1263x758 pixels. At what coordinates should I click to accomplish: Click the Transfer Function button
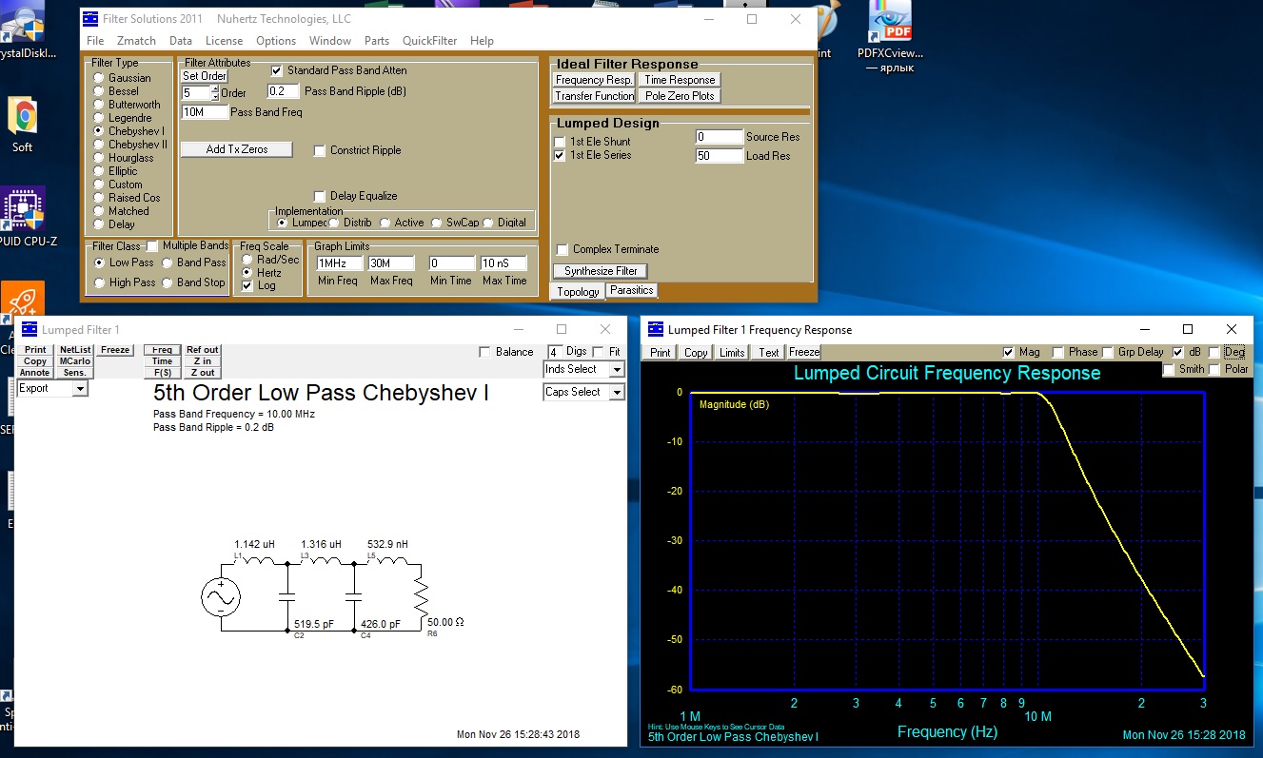pos(595,96)
